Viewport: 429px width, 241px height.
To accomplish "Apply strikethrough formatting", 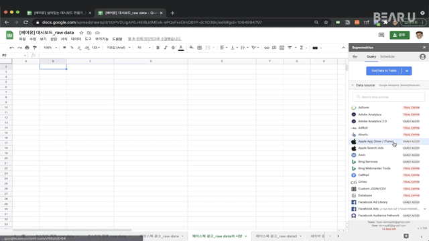I will pos(173,48).
